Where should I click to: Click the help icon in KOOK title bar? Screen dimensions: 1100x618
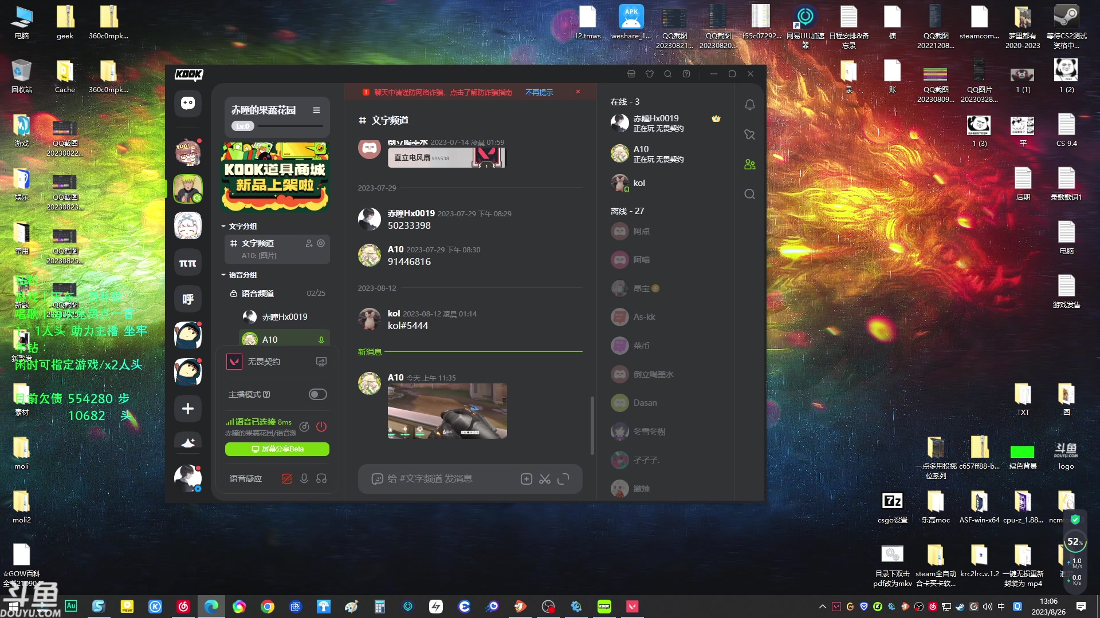point(686,74)
